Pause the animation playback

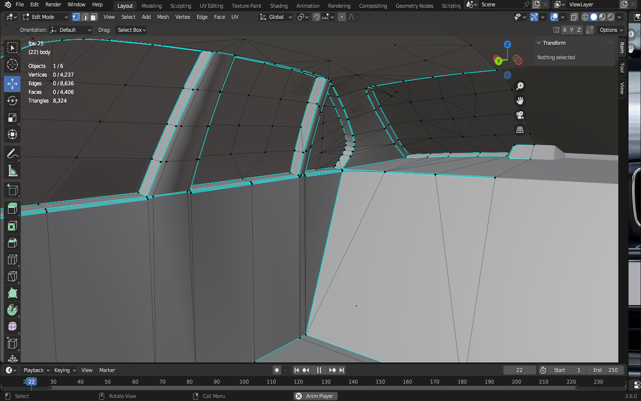[319, 370]
